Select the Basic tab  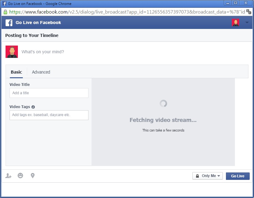[16, 72]
